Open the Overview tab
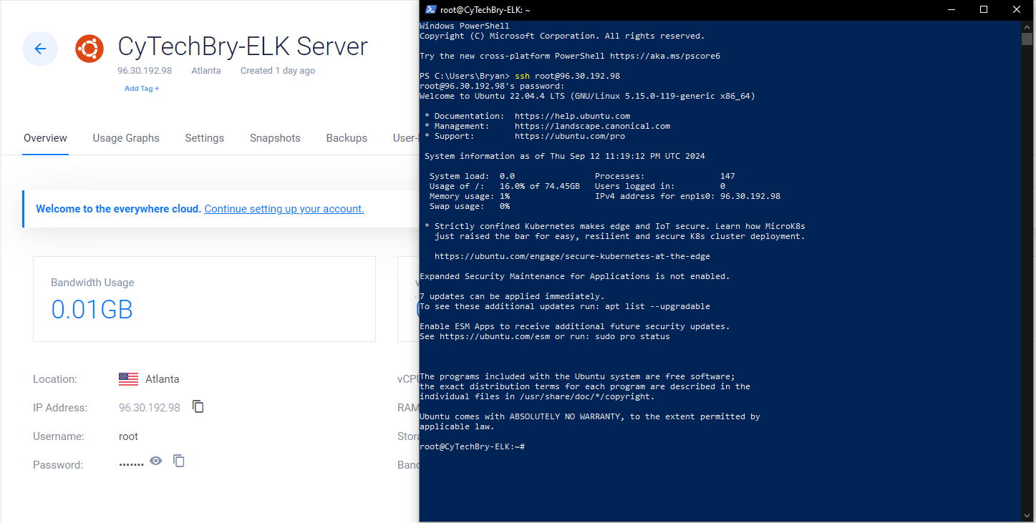1036x523 pixels. pos(45,138)
